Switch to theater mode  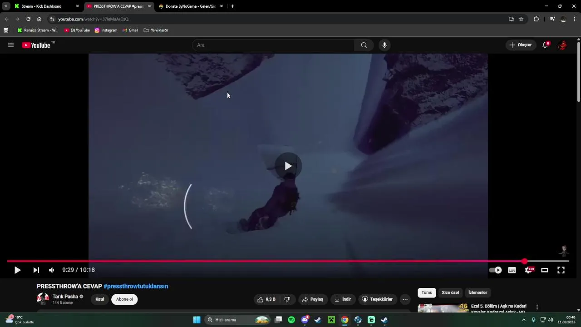click(545, 270)
